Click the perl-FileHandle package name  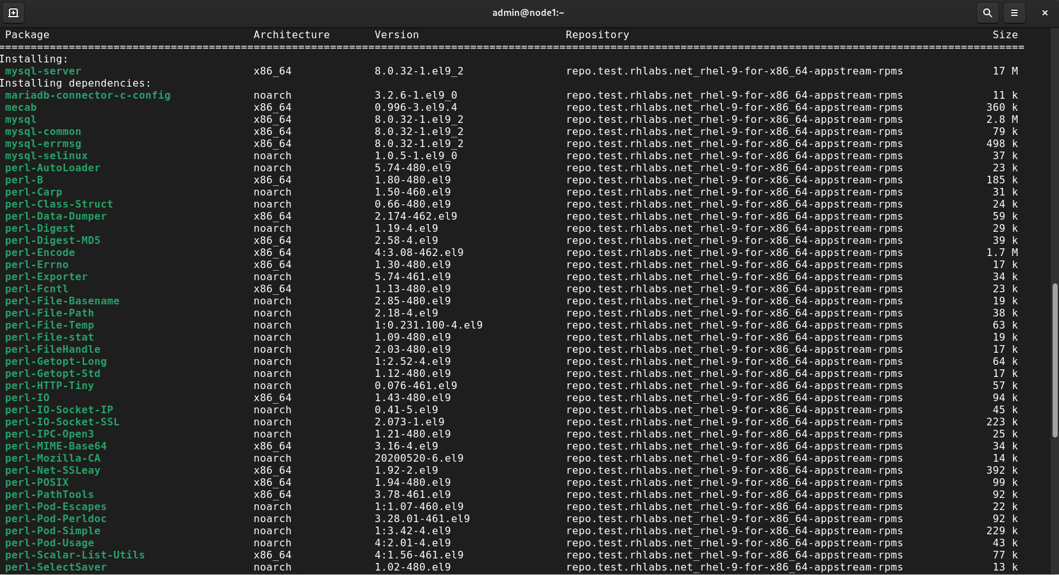pos(53,350)
